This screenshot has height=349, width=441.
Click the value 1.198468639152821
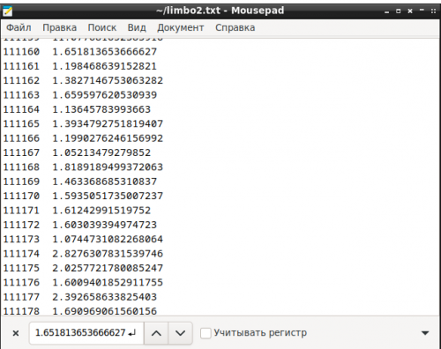tap(105, 66)
